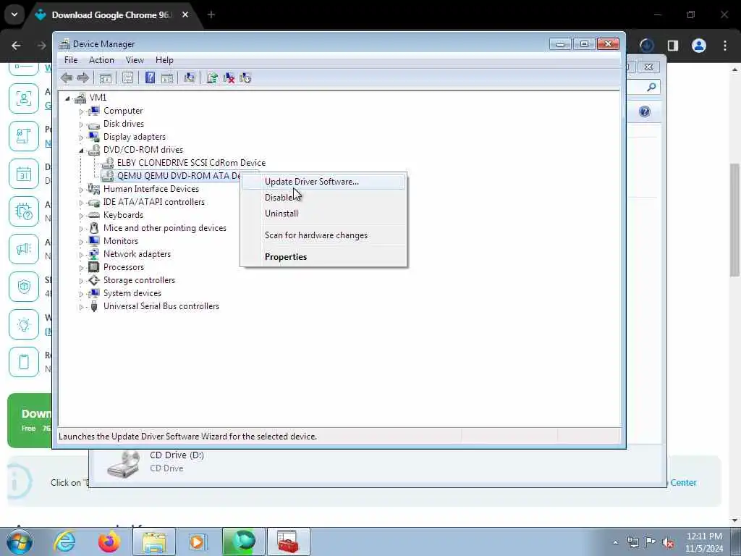The width and height of the screenshot is (741, 556).
Task: Select Update Driver Software in context menu
Action: tap(323, 182)
